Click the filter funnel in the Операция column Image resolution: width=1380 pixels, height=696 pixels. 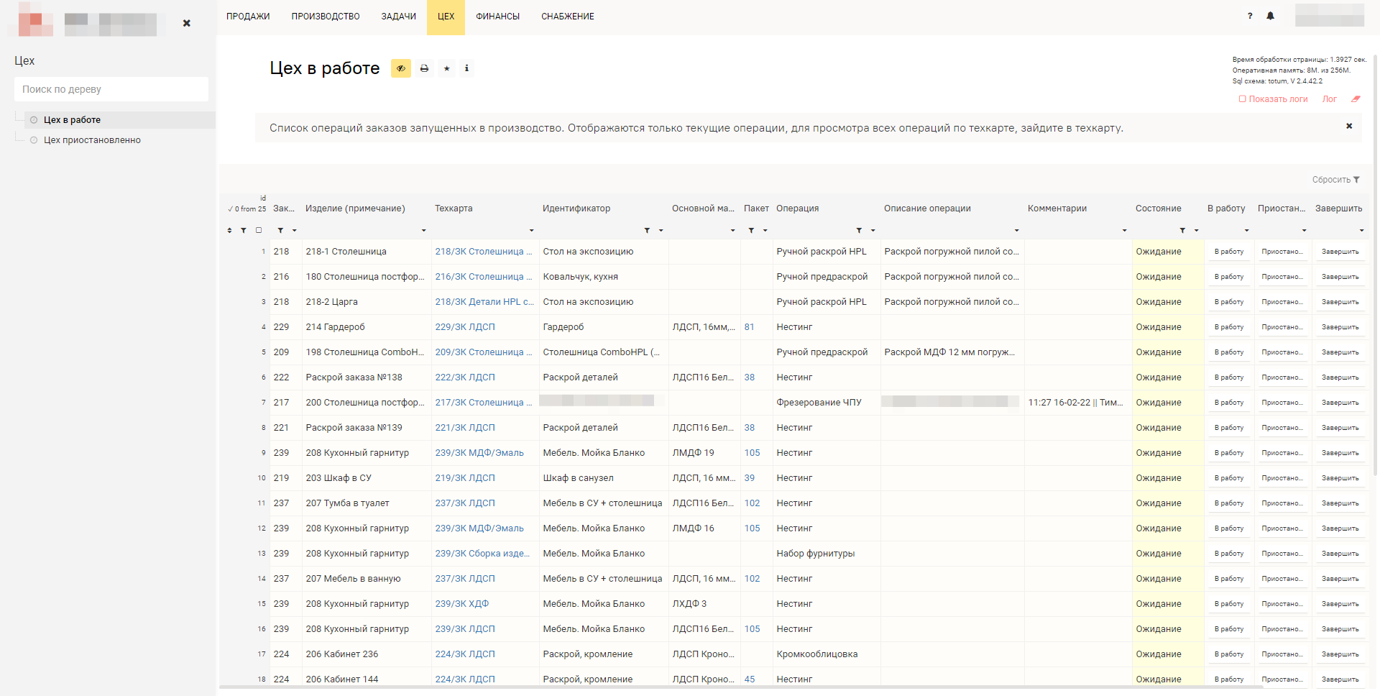coord(859,230)
